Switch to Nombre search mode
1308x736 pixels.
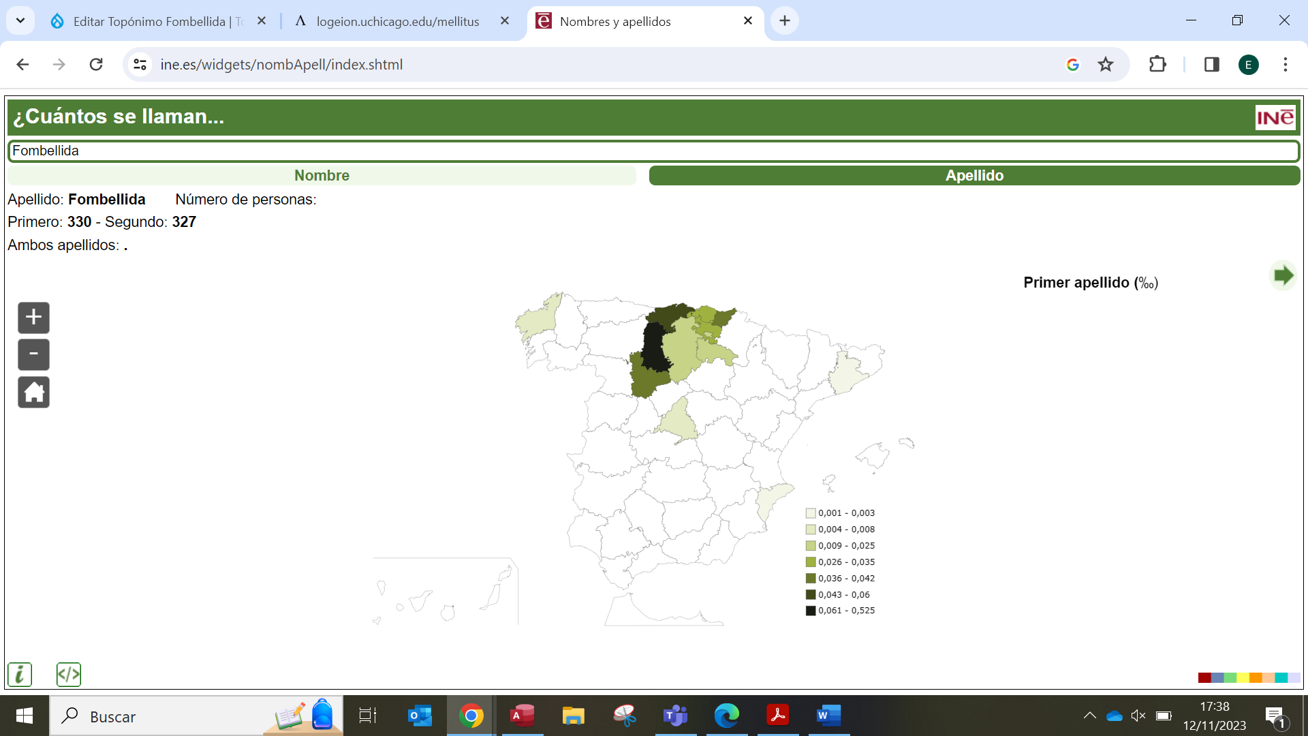tap(322, 176)
